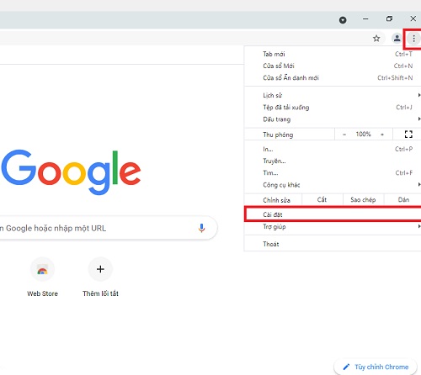The image size is (421, 375).
Task: Choose 'Tìm...' find option
Action: (x=333, y=173)
